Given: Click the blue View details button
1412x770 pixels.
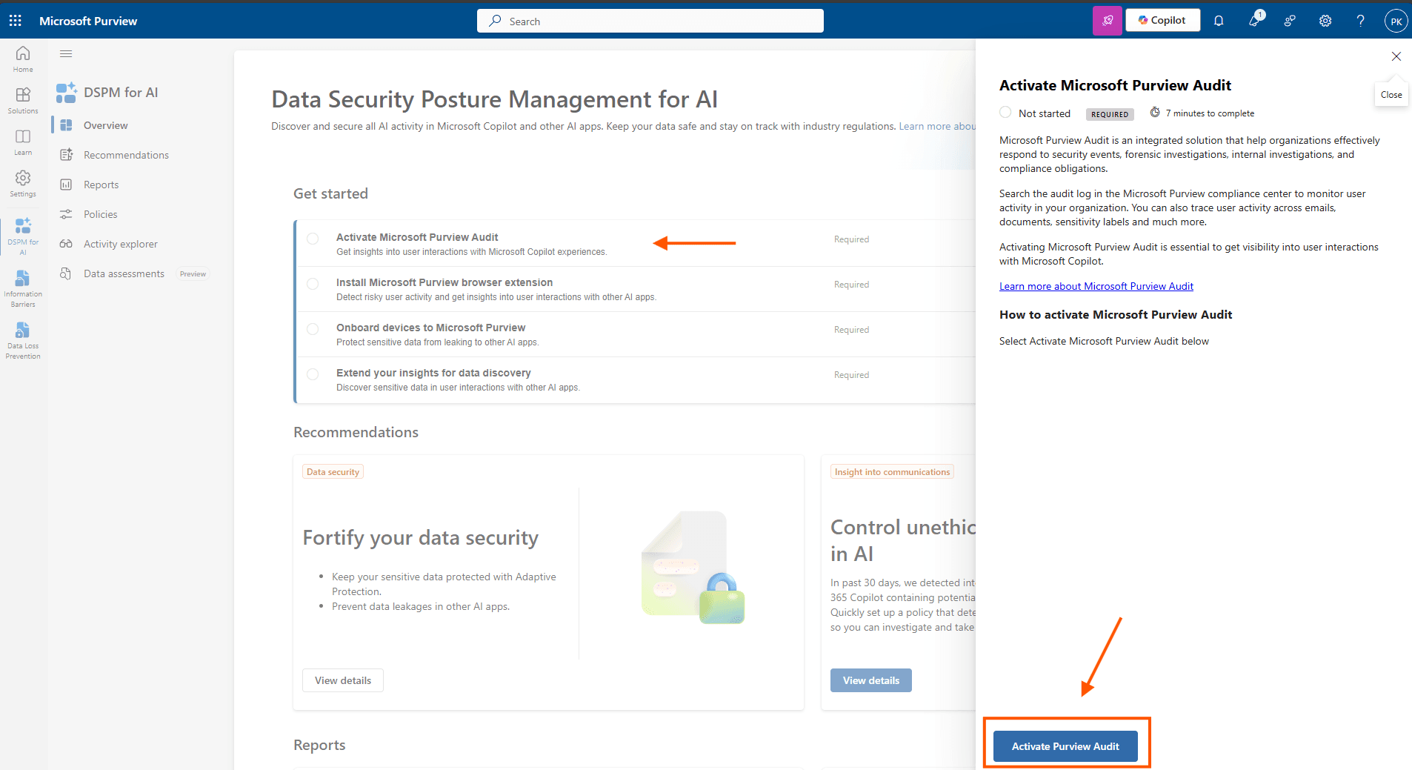Looking at the screenshot, I should coord(871,680).
